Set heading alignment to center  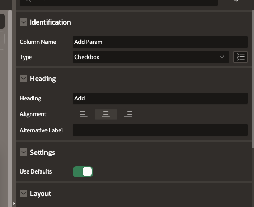point(106,114)
